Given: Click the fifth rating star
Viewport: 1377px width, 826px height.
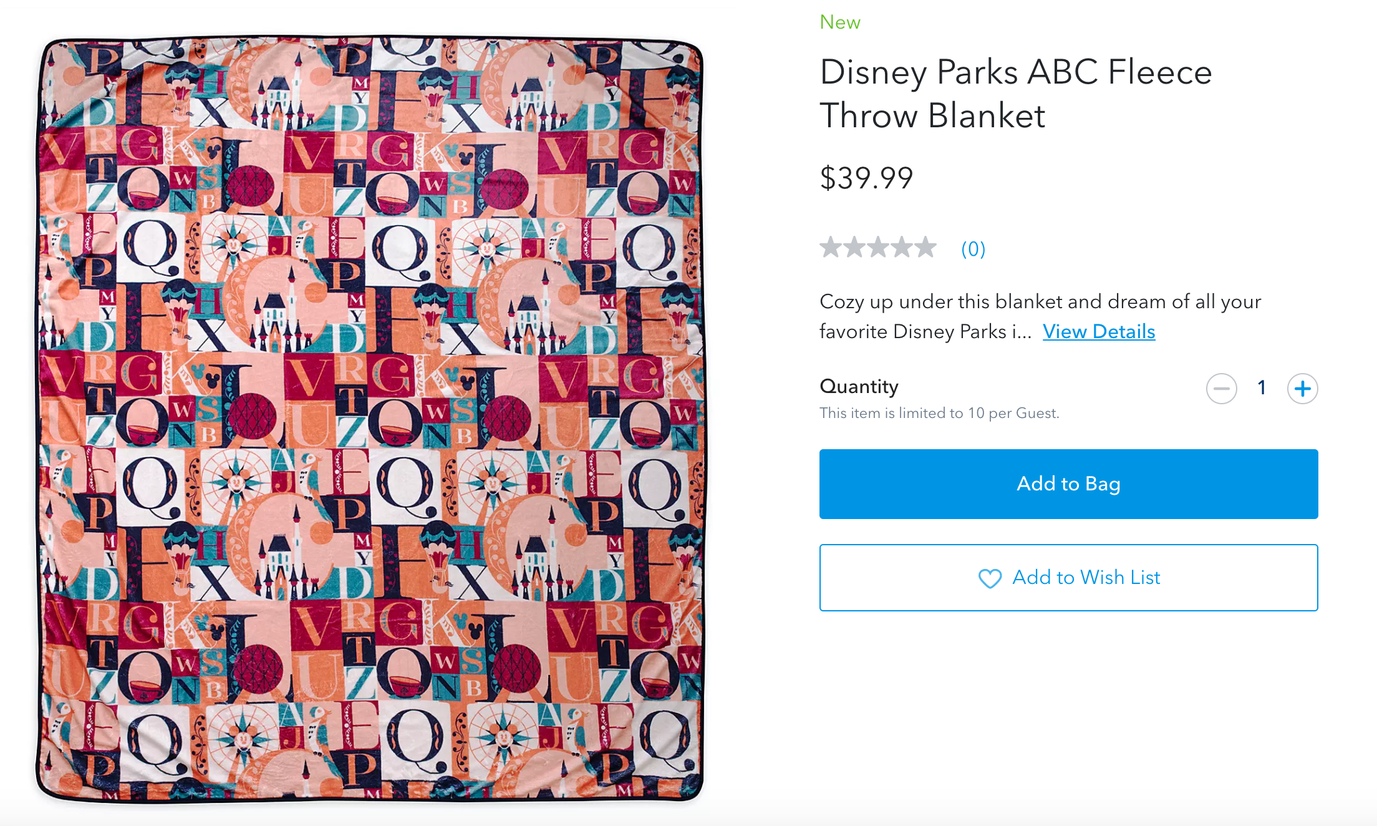Looking at the screenshot, I should pyautogui.click(x=925, y=248).
